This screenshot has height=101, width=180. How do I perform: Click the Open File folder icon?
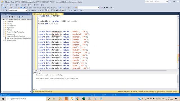click(x=19, y=8)
